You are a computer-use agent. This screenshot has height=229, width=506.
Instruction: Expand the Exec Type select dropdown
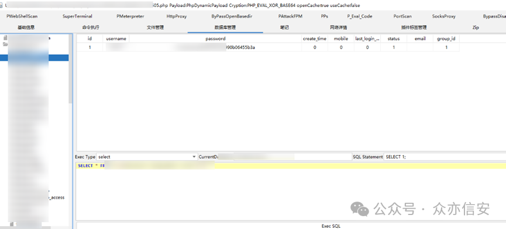point(147,157)
